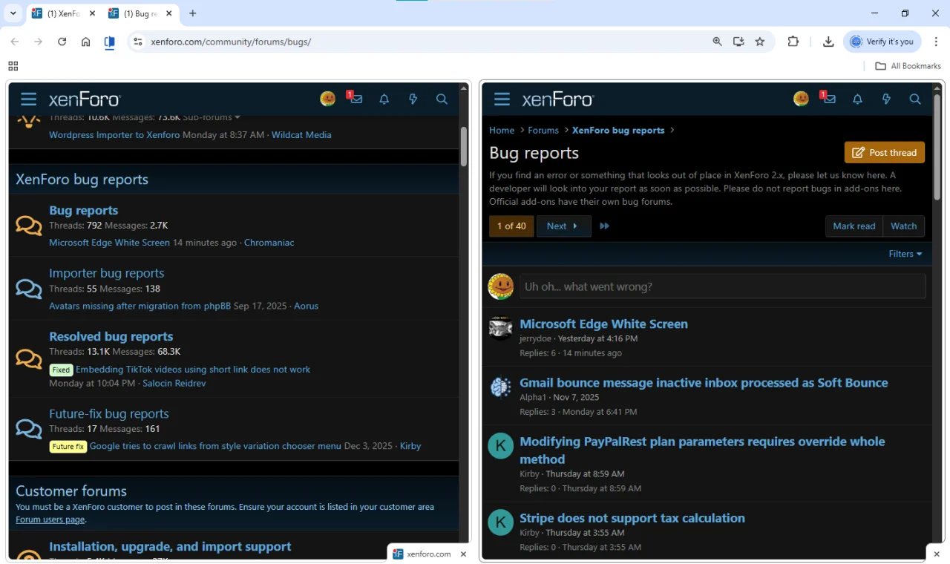The image size is (950, 564).
Task: Click What's new lightning icon in right pane
Action: tap(886, 99)
